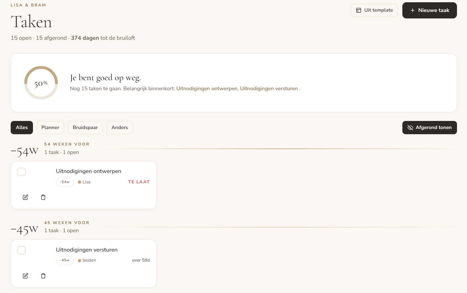Viewport: 467px width, 293px height.
Task: Check off Uitnodigingen versturen task
Action: (22, 250)
